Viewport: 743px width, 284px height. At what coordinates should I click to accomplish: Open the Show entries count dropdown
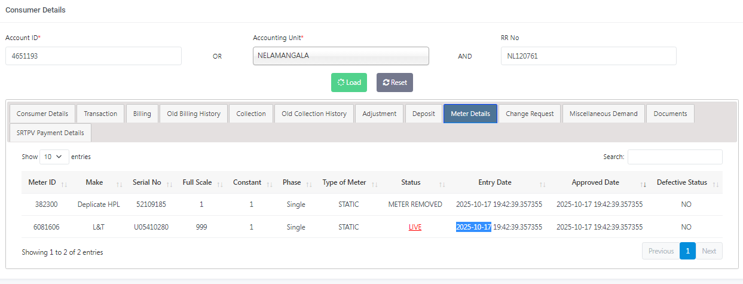tap(54, 157)
